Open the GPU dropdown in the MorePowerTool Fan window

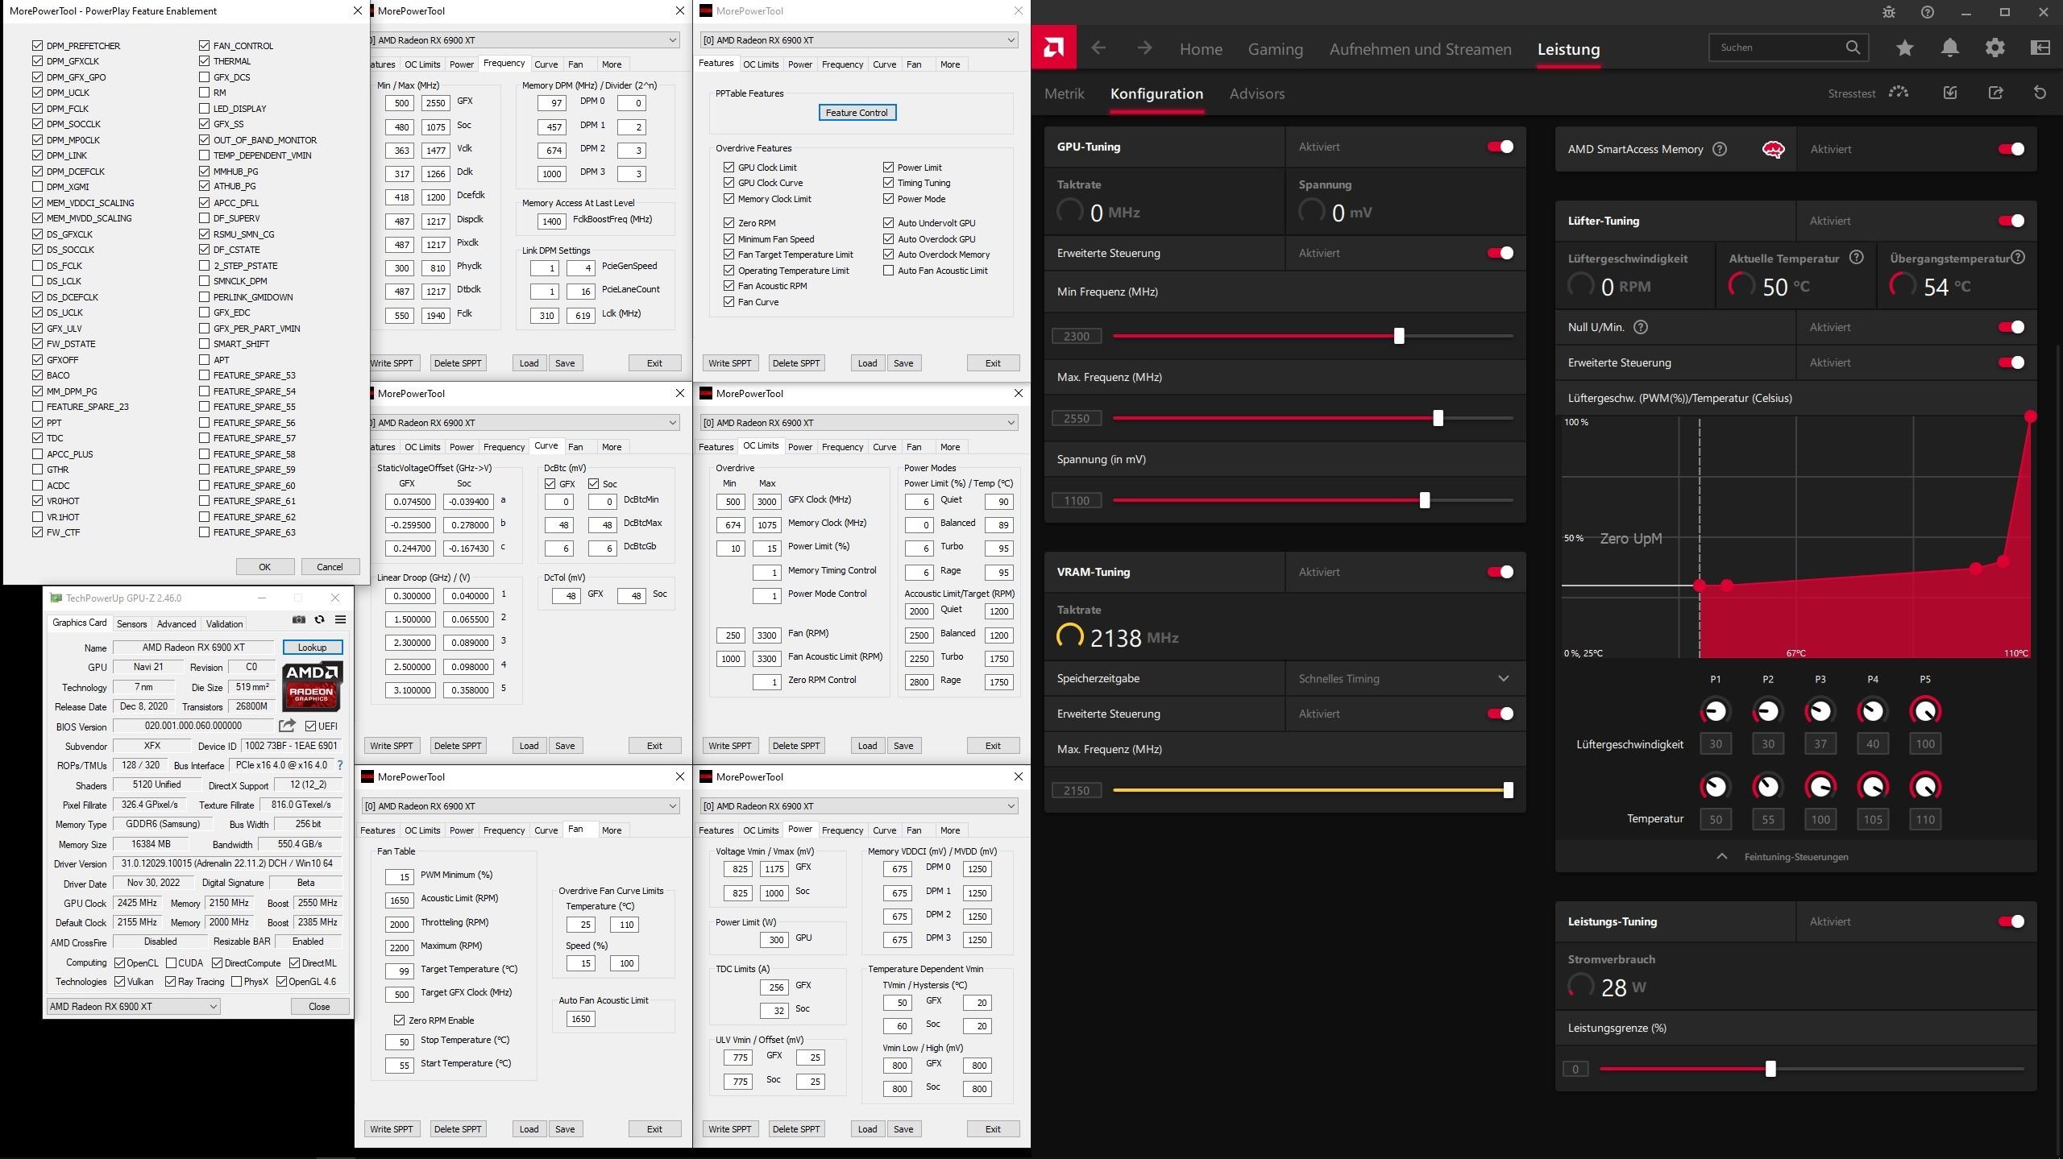point(521,806)
